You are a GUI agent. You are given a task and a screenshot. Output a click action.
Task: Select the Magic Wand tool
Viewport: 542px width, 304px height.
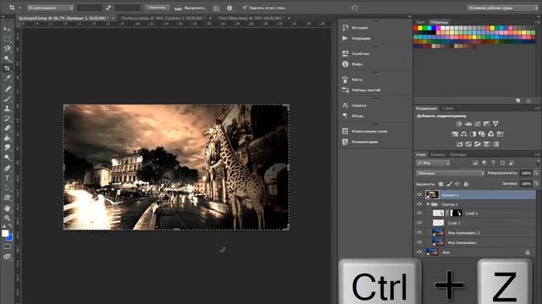click(x=8, y=58)
